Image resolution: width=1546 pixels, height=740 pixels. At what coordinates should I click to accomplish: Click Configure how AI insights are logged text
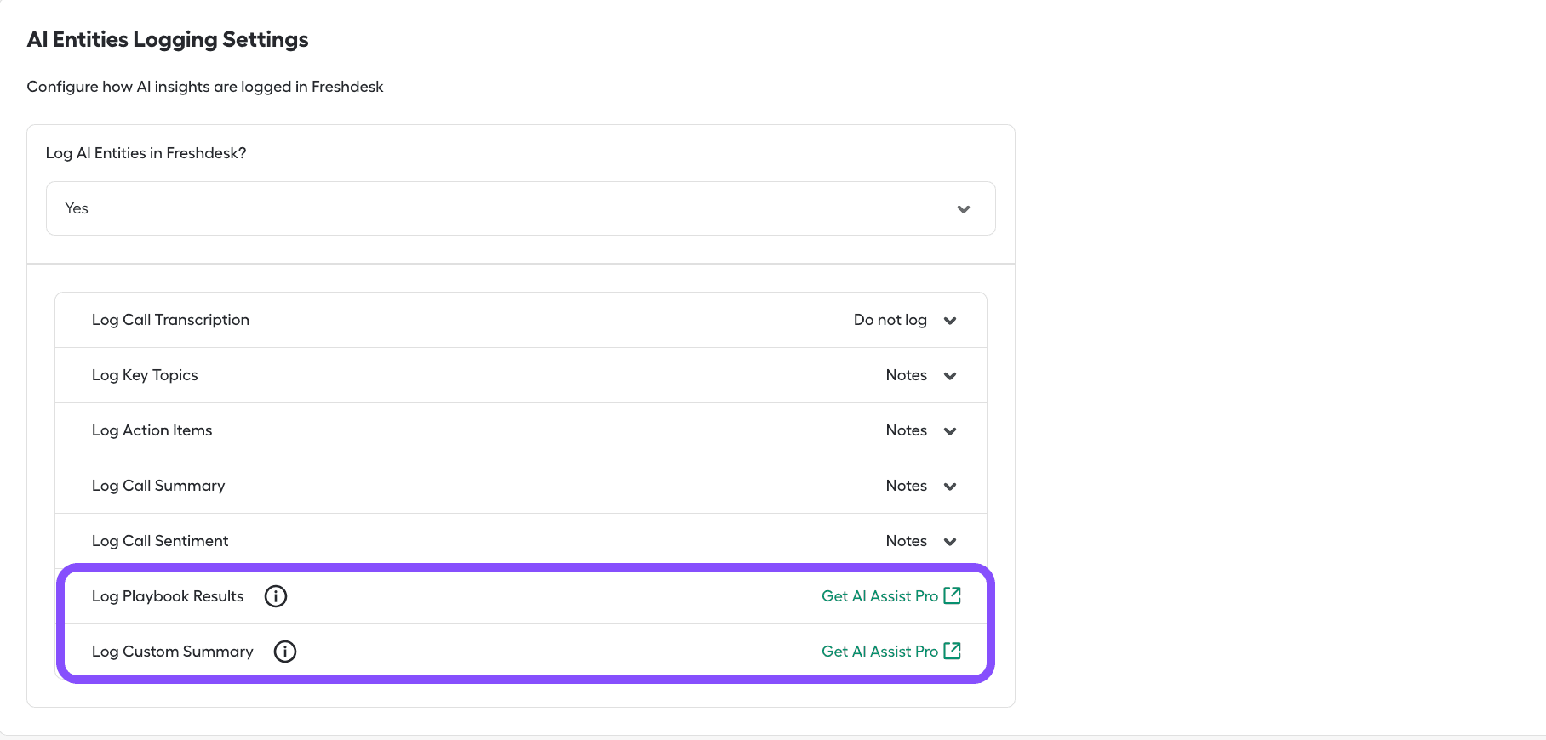point(205,87)
